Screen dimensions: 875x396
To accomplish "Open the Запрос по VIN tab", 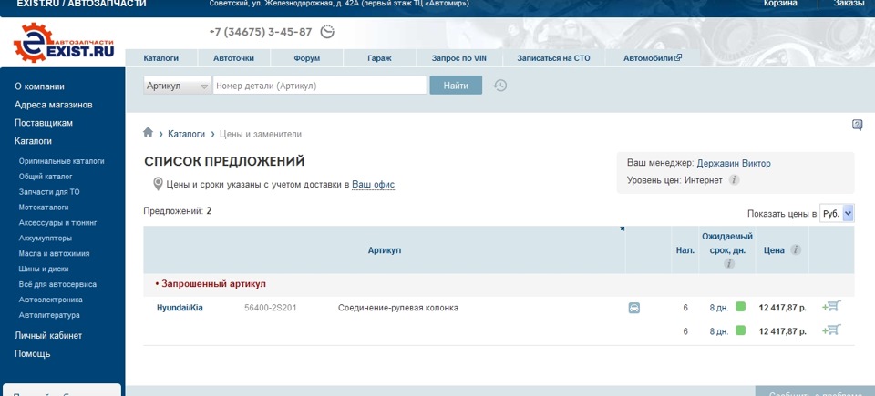I will coord(459,58).
